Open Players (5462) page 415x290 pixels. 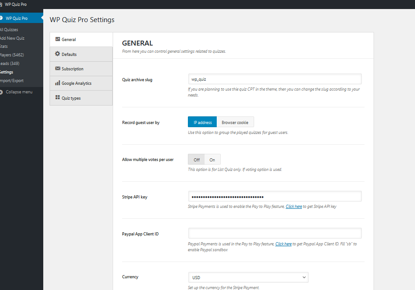[12, 55]
